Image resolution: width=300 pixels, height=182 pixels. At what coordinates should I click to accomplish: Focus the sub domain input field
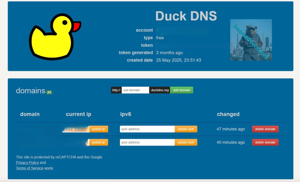[135, 90]
